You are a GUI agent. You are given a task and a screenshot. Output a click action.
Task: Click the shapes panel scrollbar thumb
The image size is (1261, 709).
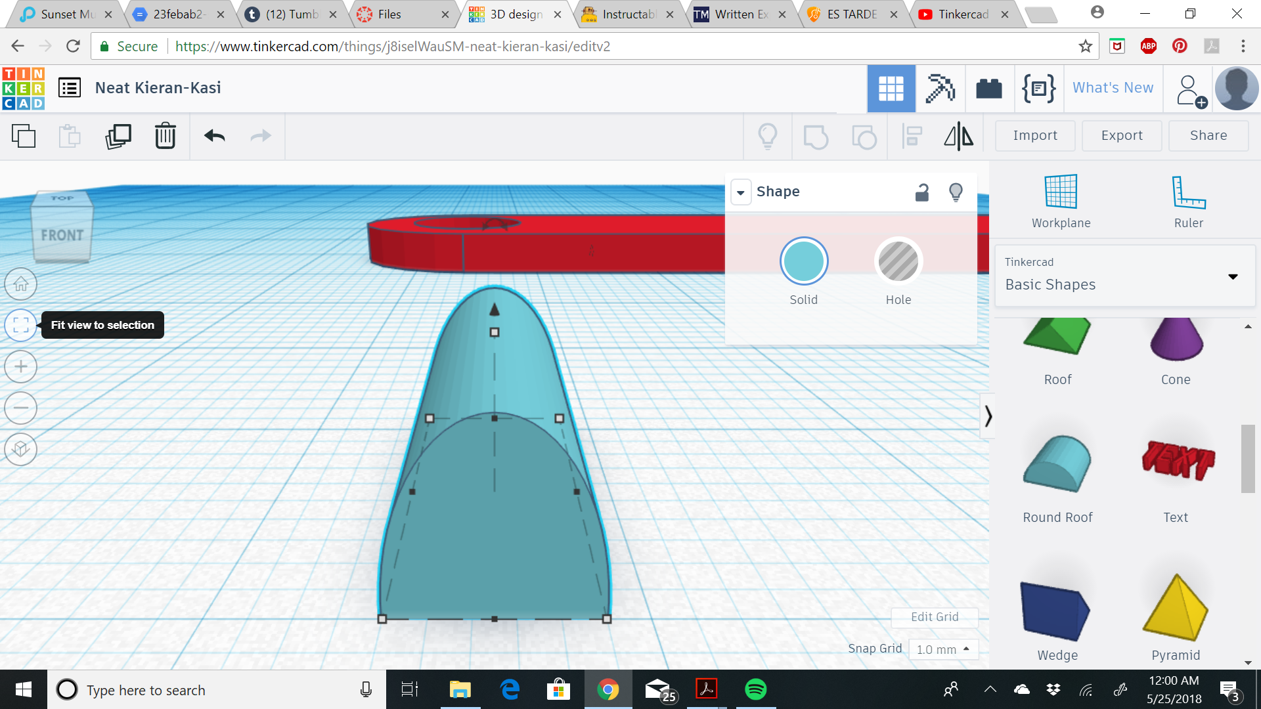(x=1247, y=458)
